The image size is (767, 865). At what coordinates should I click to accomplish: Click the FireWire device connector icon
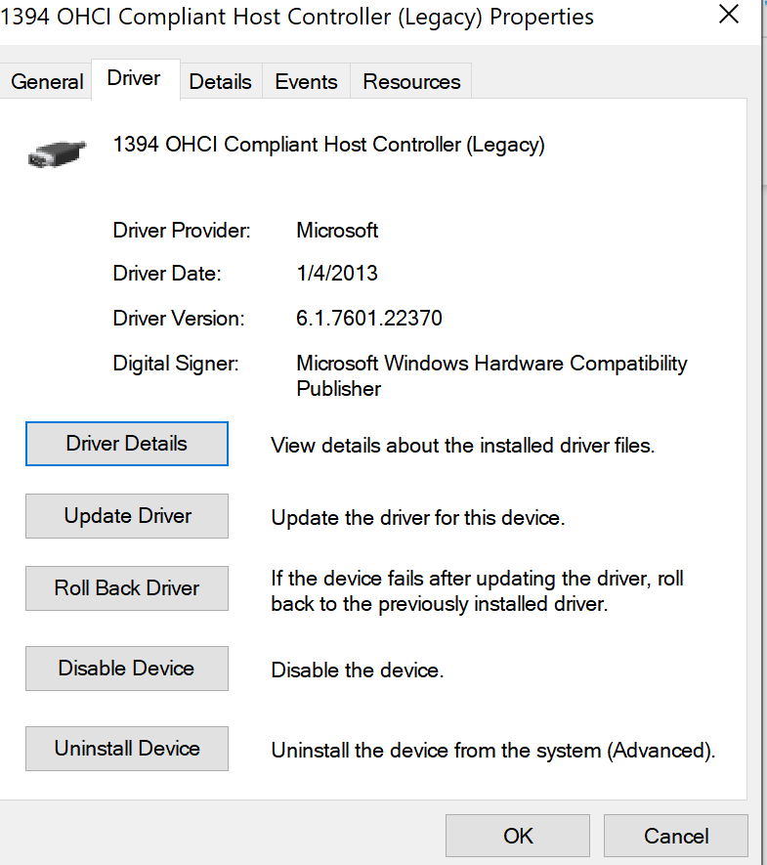[58, 153]
